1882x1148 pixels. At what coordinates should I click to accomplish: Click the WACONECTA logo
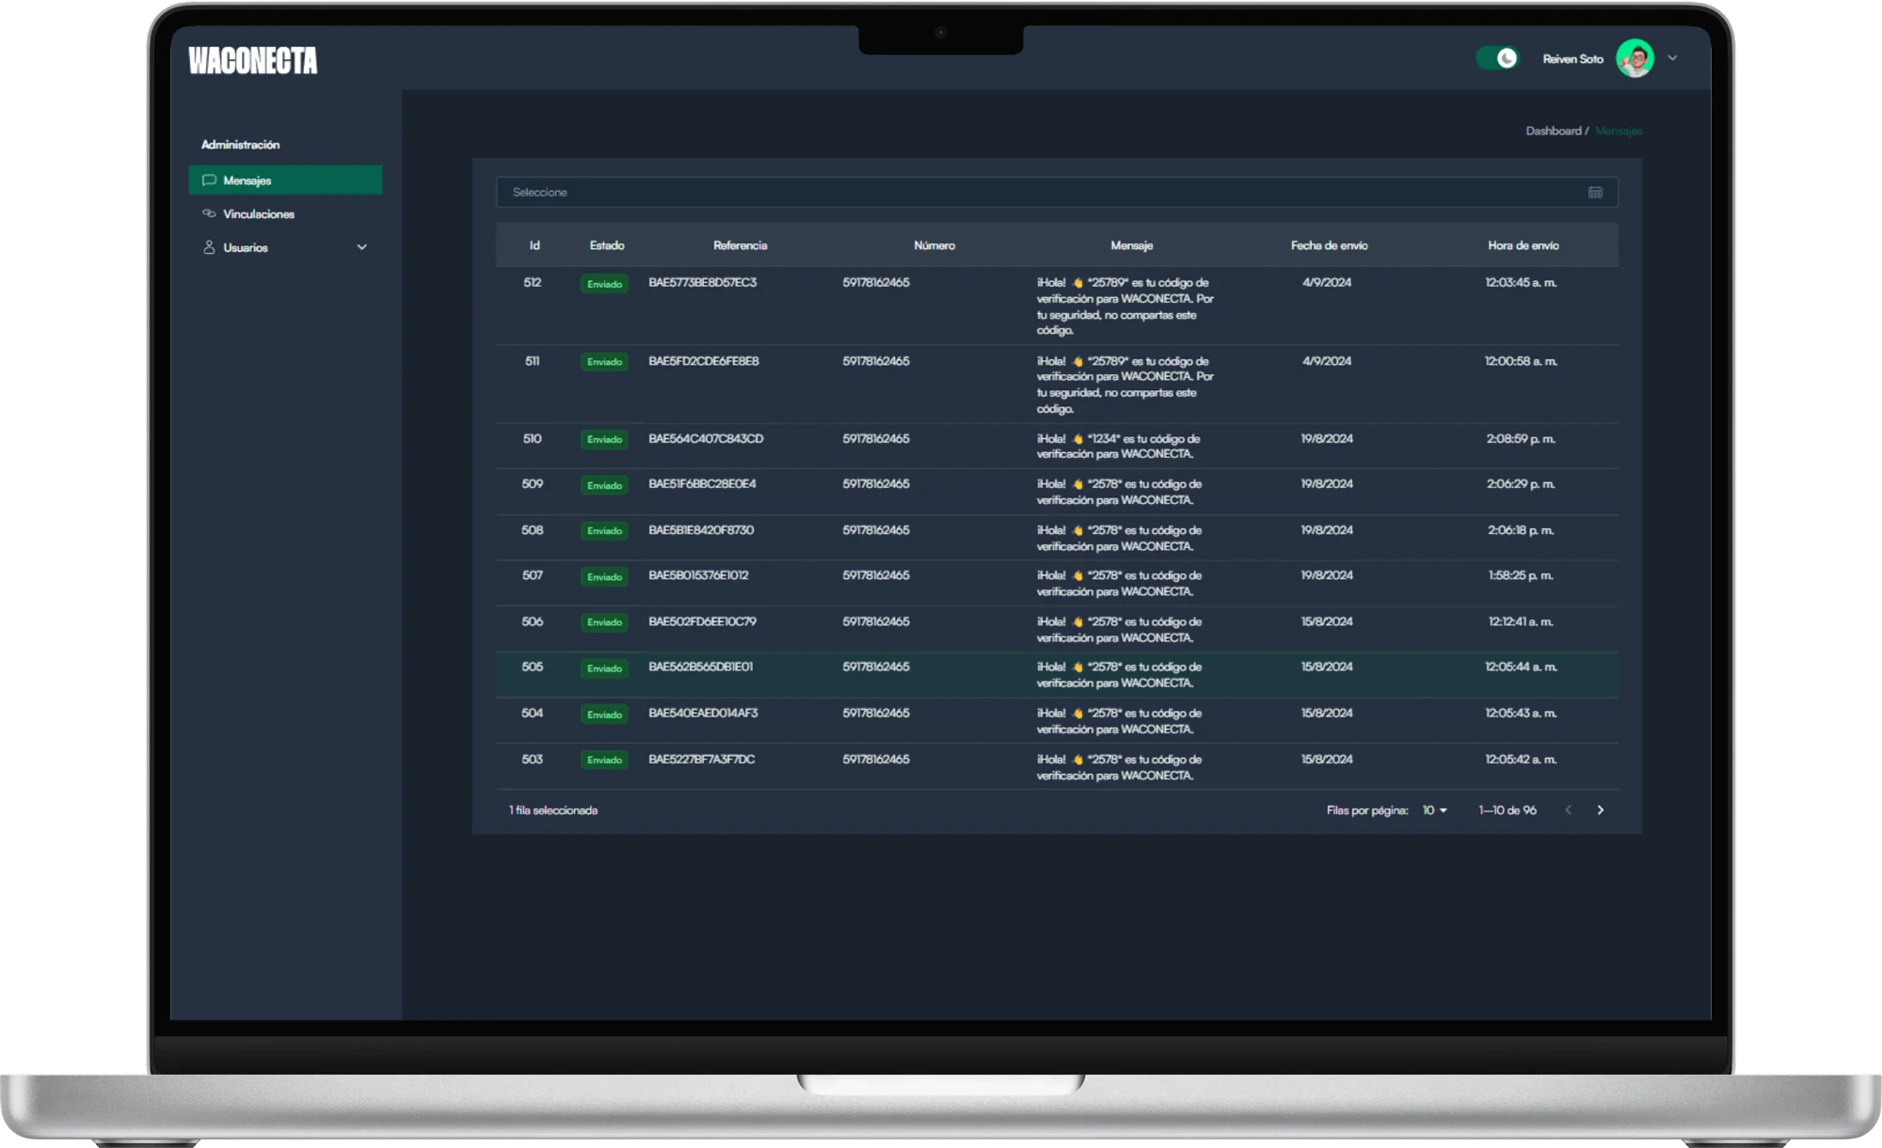(252, 61)
